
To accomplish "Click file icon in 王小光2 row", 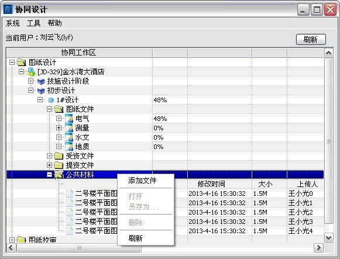I will pyautogui.click(x=70, y=212).
